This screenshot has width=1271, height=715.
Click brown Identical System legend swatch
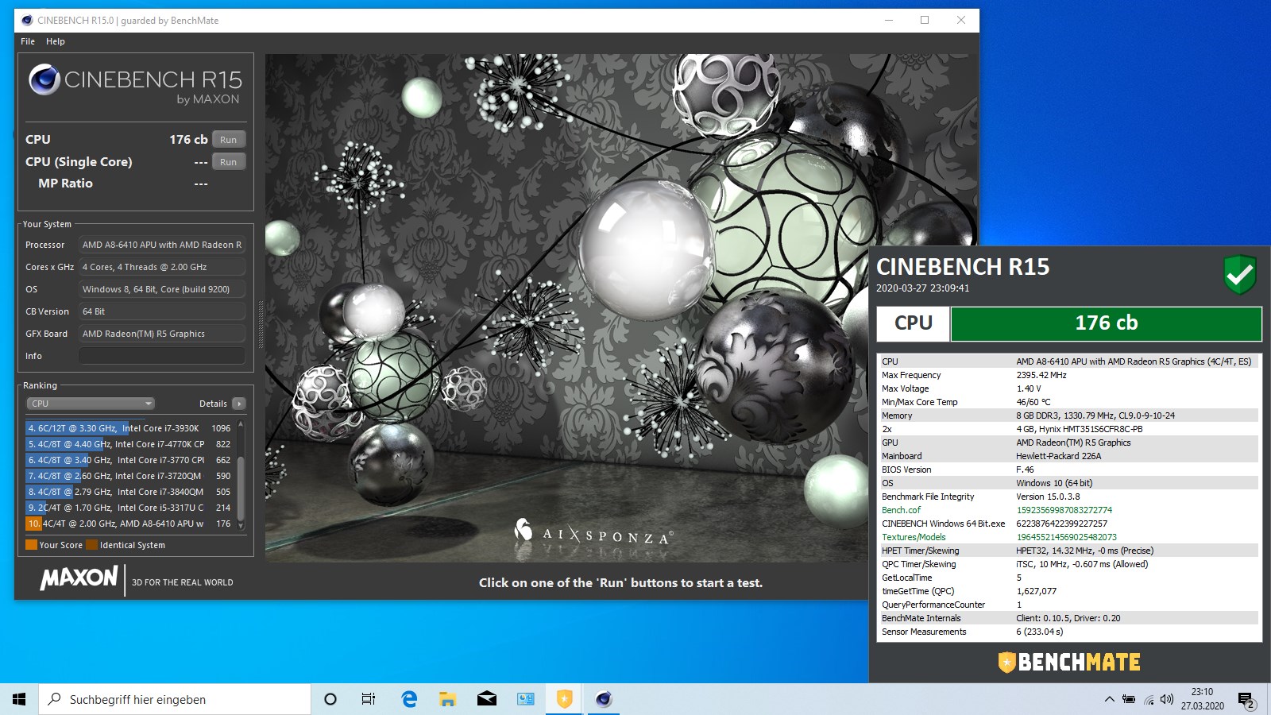point(91,545)
